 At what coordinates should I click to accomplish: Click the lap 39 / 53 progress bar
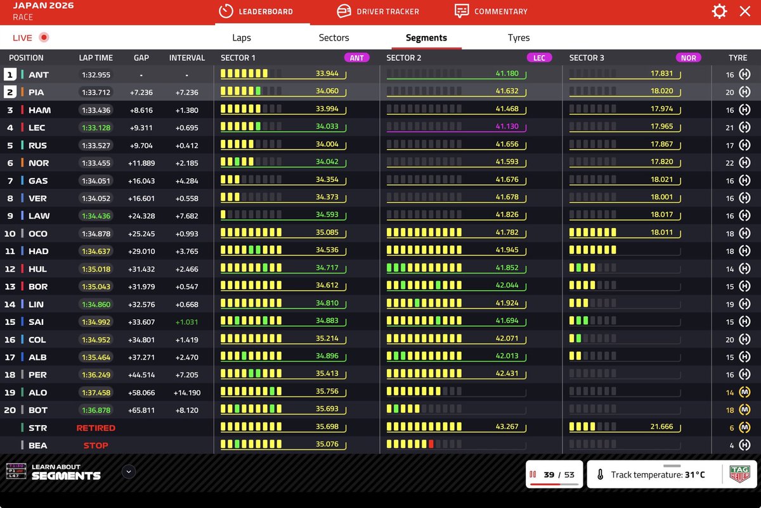[554, 484]
